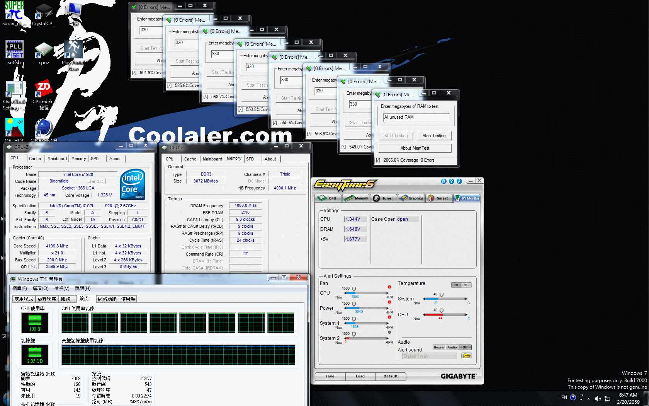Click the 'All unused RAM' input field
Viewport: 649px width, 406px height.
(416, 117)
